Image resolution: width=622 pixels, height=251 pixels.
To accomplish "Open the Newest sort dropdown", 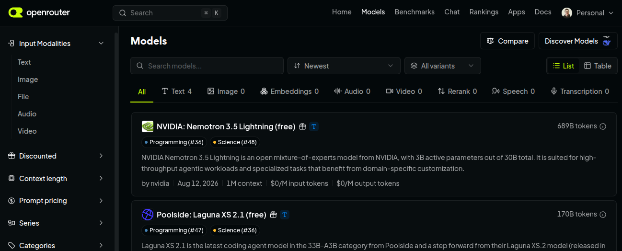I will pos(344,66).
